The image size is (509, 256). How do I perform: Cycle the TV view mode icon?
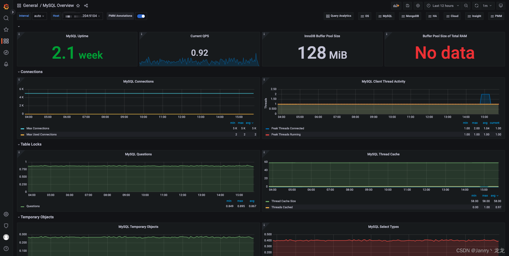click(x=501, y=6)
